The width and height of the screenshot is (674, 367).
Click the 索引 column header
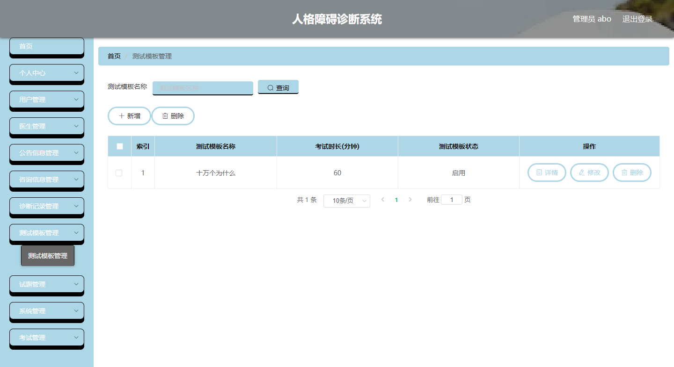pyautogui.click(x=143, y=146)
